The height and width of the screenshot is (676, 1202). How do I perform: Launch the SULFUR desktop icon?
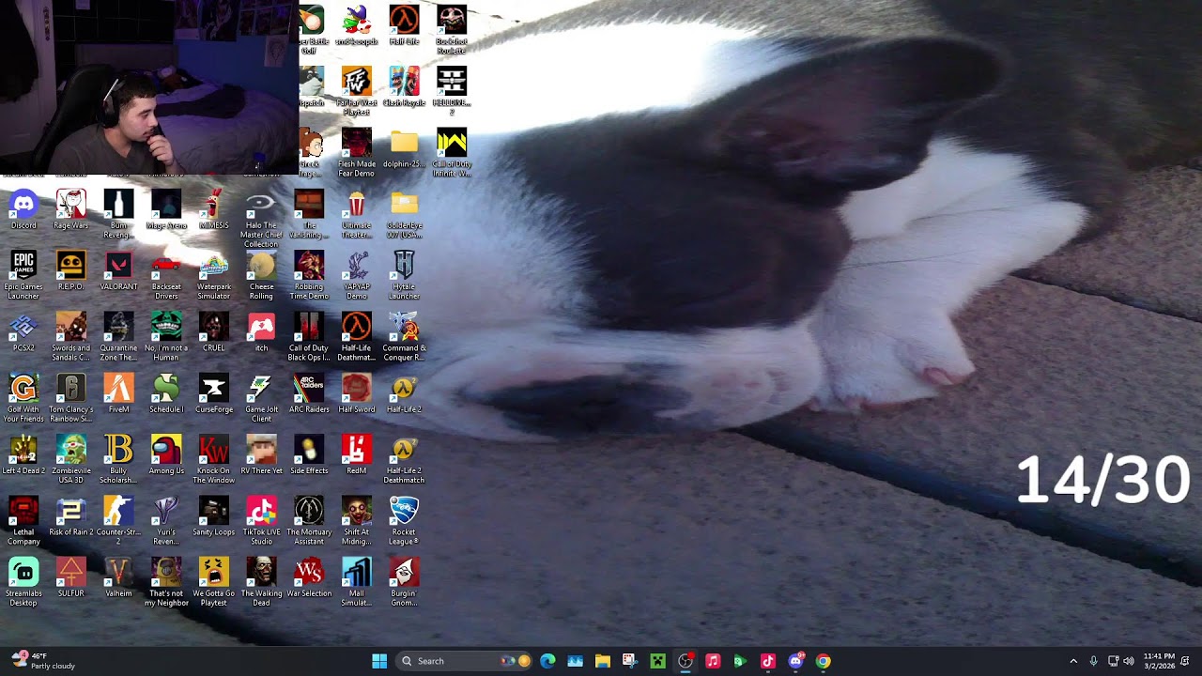(70, 576)
